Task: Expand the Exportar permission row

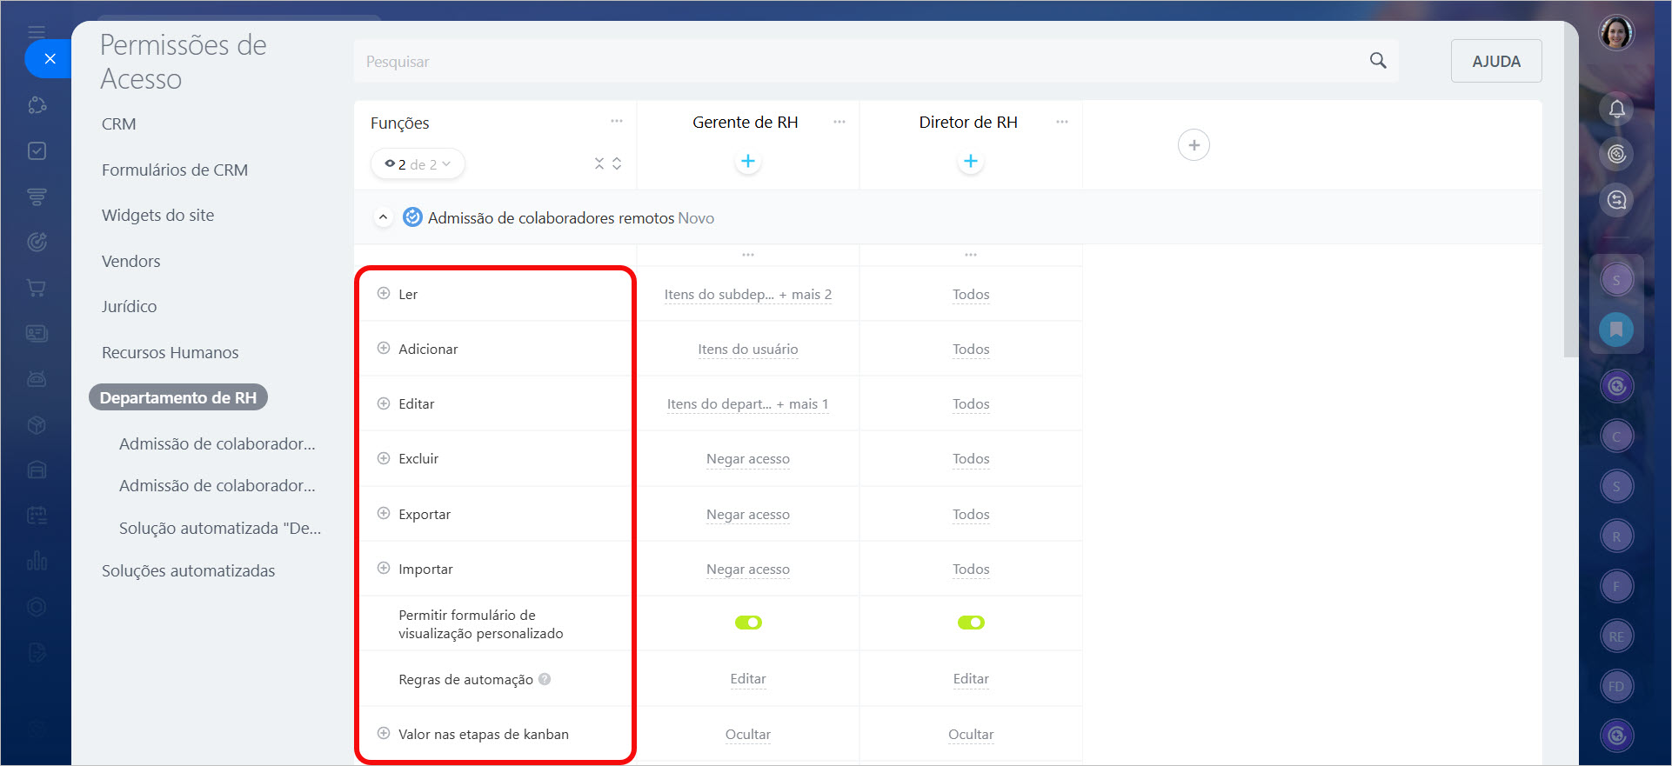Action: pos(384,514)
